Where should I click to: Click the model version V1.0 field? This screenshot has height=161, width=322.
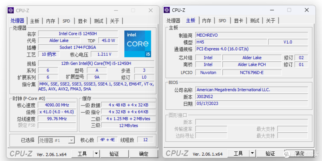point(288,42)
